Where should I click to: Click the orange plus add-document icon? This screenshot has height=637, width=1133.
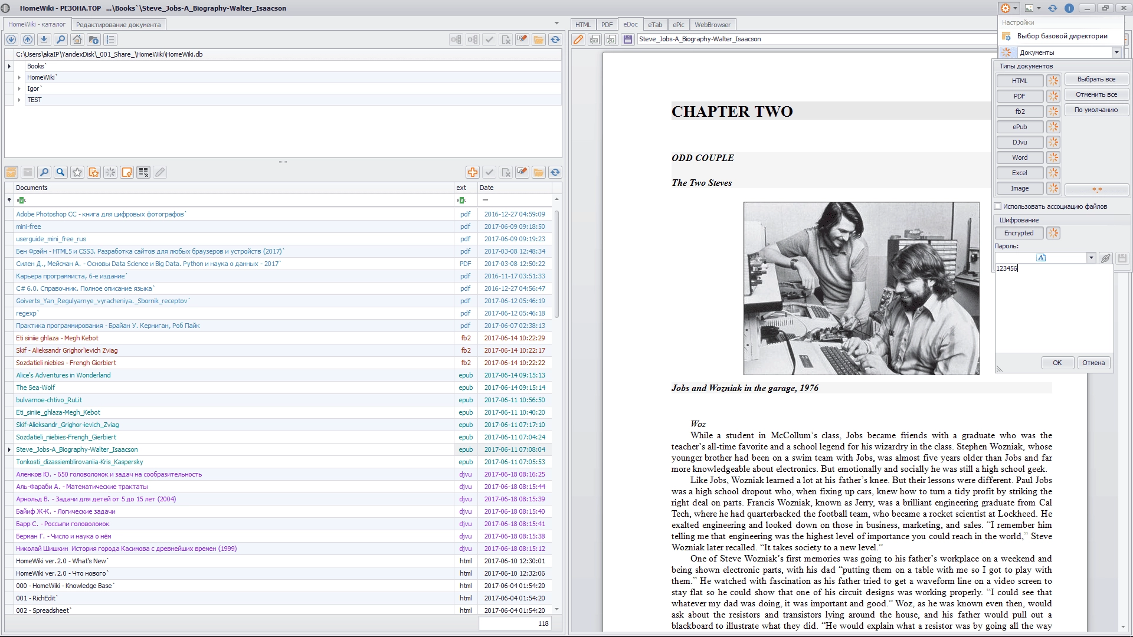[x=473, y=172]
